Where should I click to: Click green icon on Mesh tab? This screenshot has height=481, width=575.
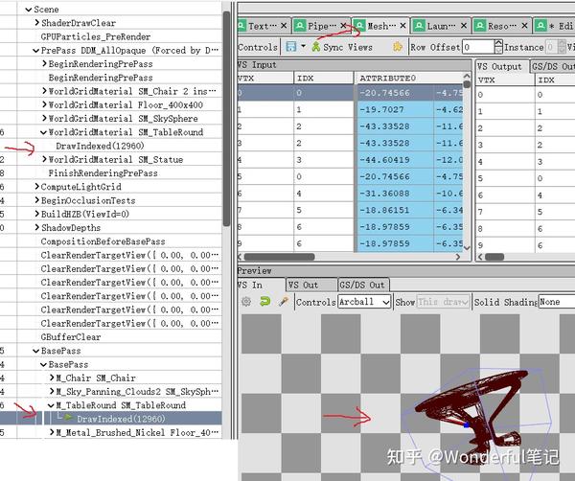point(359,26)
